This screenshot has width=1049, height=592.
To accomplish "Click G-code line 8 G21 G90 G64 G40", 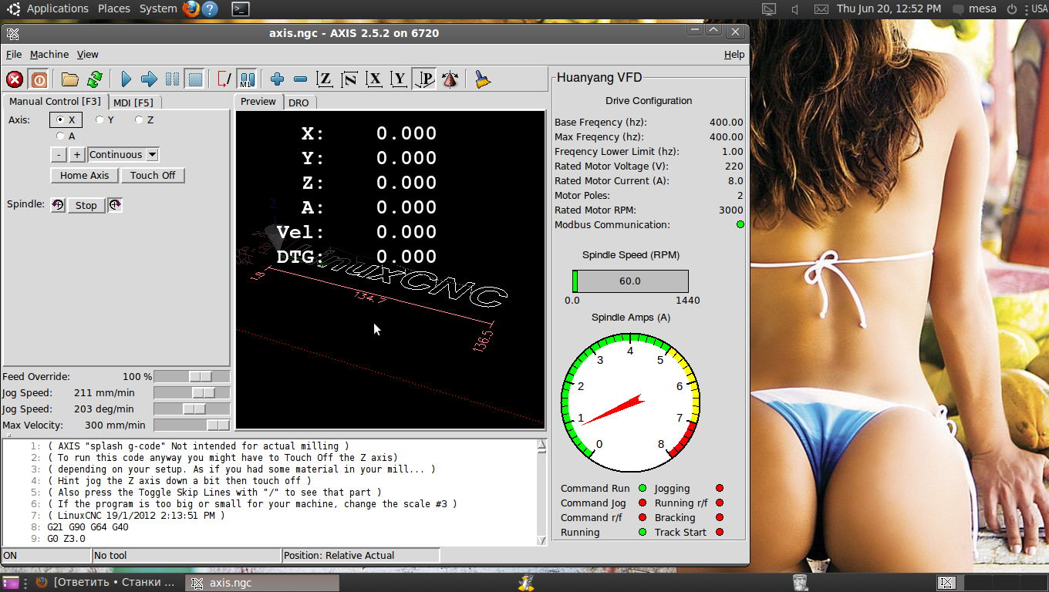I will (x=87, y=527).
